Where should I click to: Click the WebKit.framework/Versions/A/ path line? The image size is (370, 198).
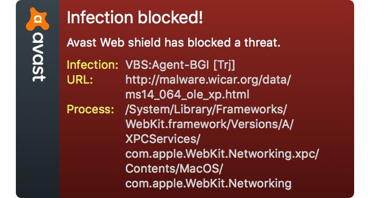coord(209,124)
